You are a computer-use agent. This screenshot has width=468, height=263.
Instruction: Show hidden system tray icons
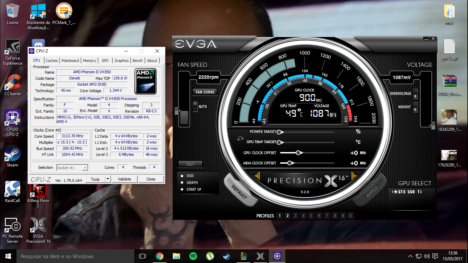click(x=410, y=256)
